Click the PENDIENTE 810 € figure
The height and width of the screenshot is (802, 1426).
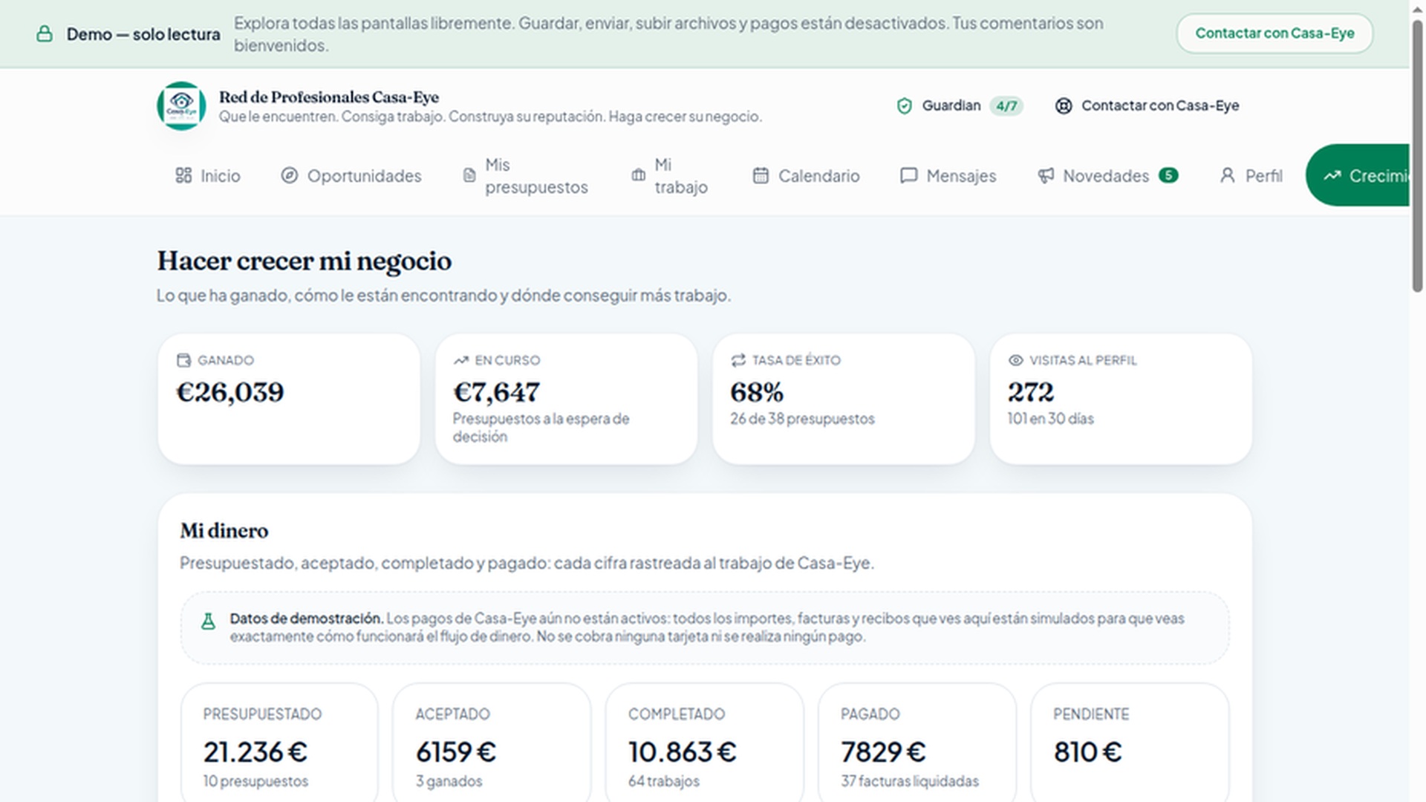1087,752
